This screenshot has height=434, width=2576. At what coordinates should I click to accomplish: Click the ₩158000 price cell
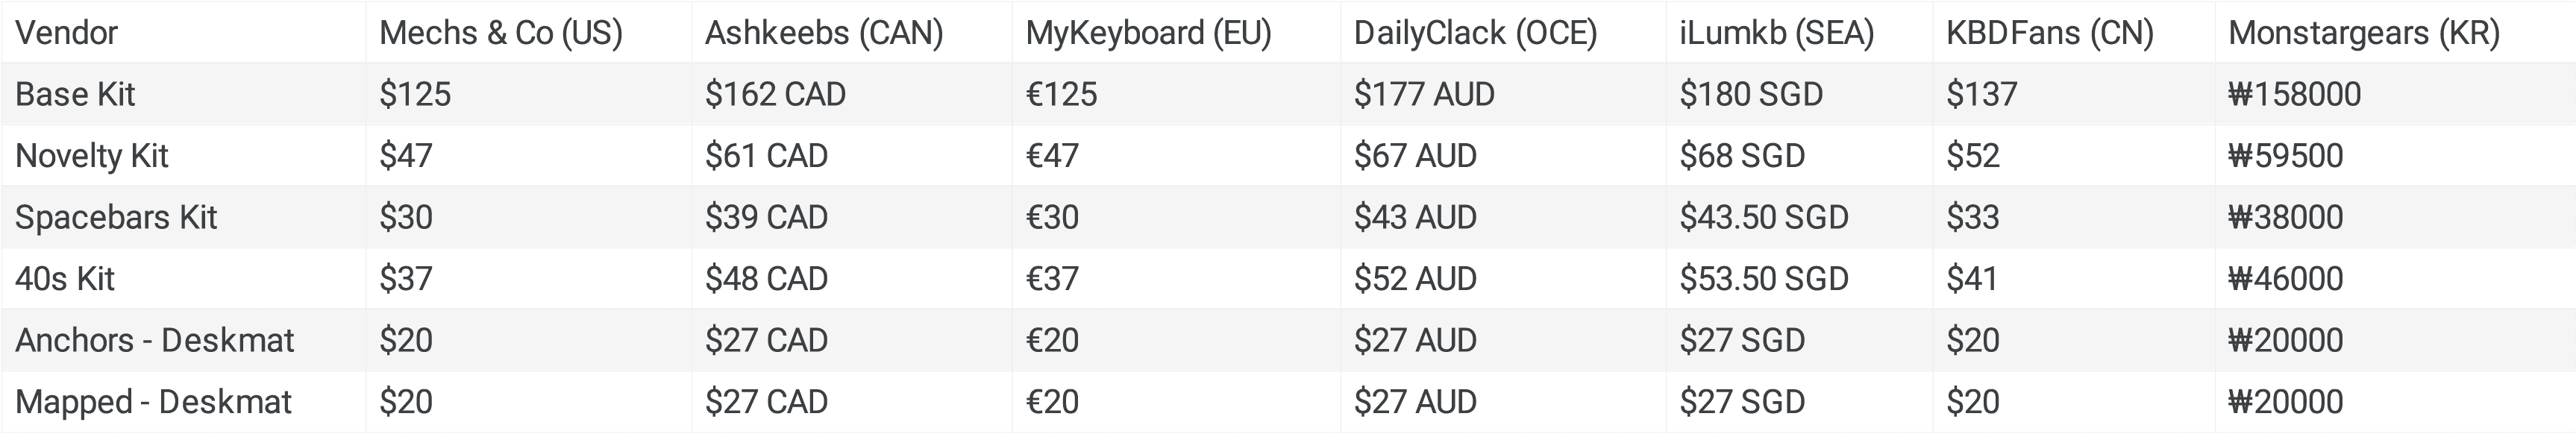click(2294, 94)
